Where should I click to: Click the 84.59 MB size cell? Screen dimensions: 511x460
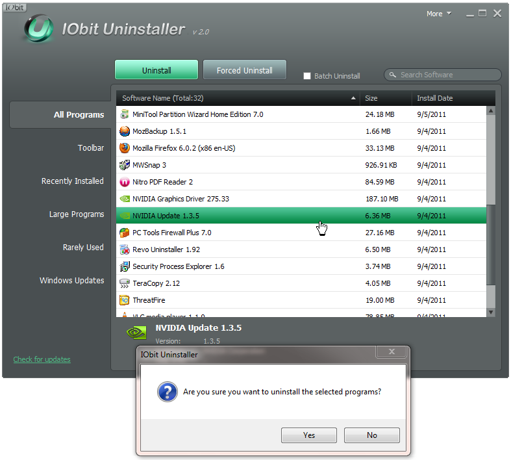[x=380, y=182]
